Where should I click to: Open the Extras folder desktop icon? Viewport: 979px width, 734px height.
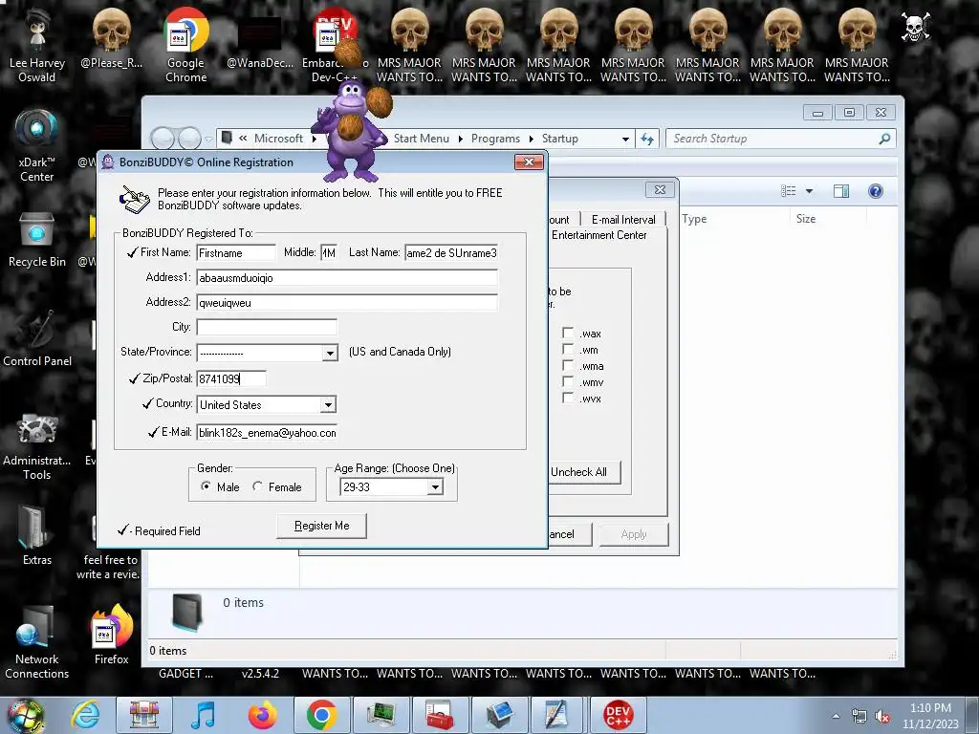point(37,534)
